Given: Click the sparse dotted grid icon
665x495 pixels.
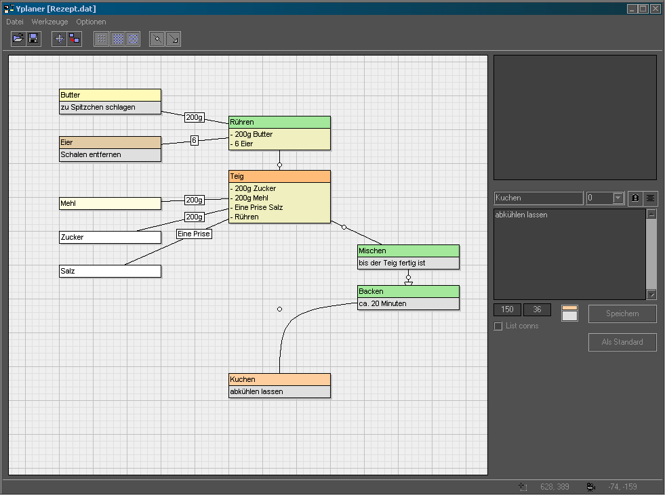Looking at the screenshot, I should pyautogui.click(x=102, y=39).
